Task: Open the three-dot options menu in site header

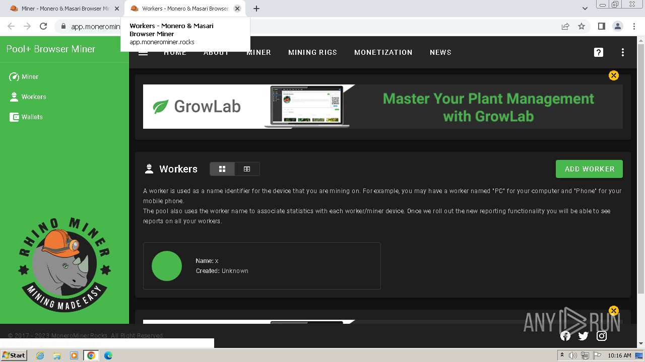Action: coord(623,52)
